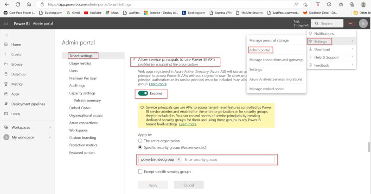Click the My workspace avatar icon
The height and width of the screenshot is (194, 371).
(6, 137)
